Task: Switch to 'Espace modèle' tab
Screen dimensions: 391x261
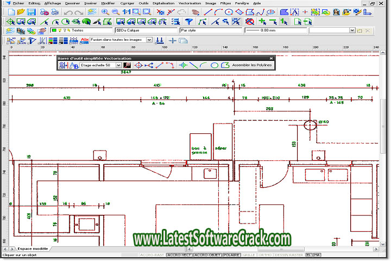Action: [x=32, y=248]
